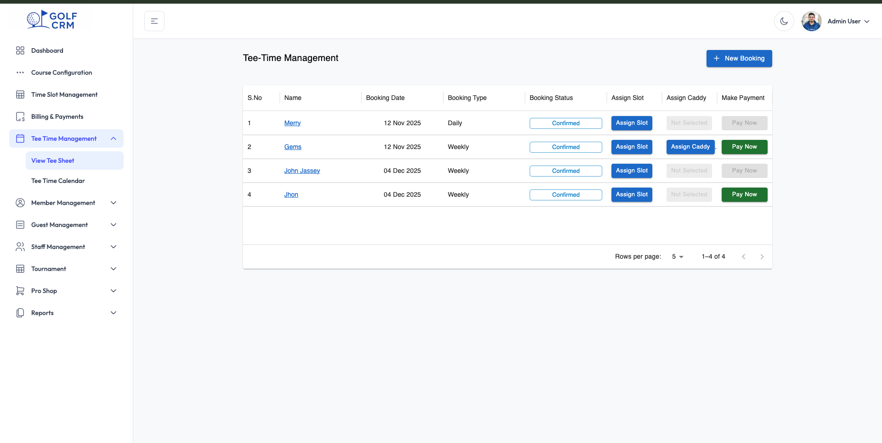The width and height of the screenshot is (882, 443).
Task: Click the Golf CRM logo
Action: pyautogui.click(x=52, y=20)
